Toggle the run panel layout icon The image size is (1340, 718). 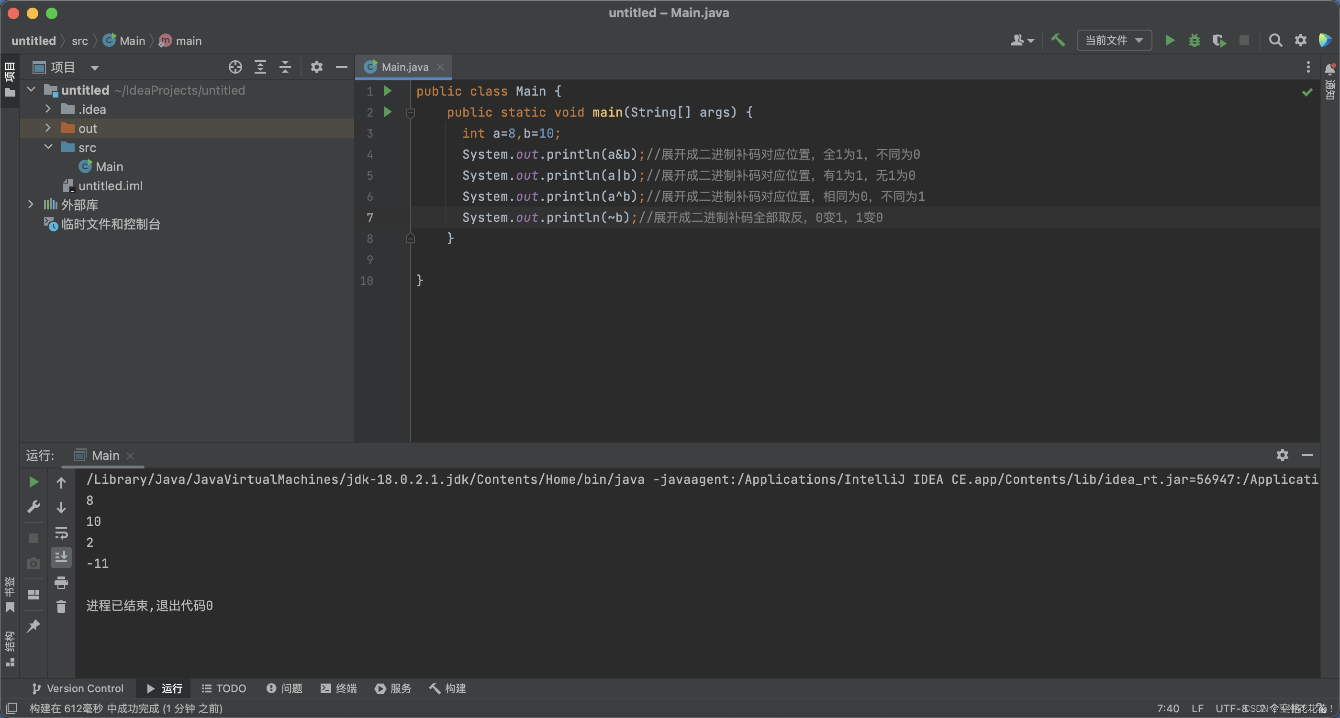point(33,594)
